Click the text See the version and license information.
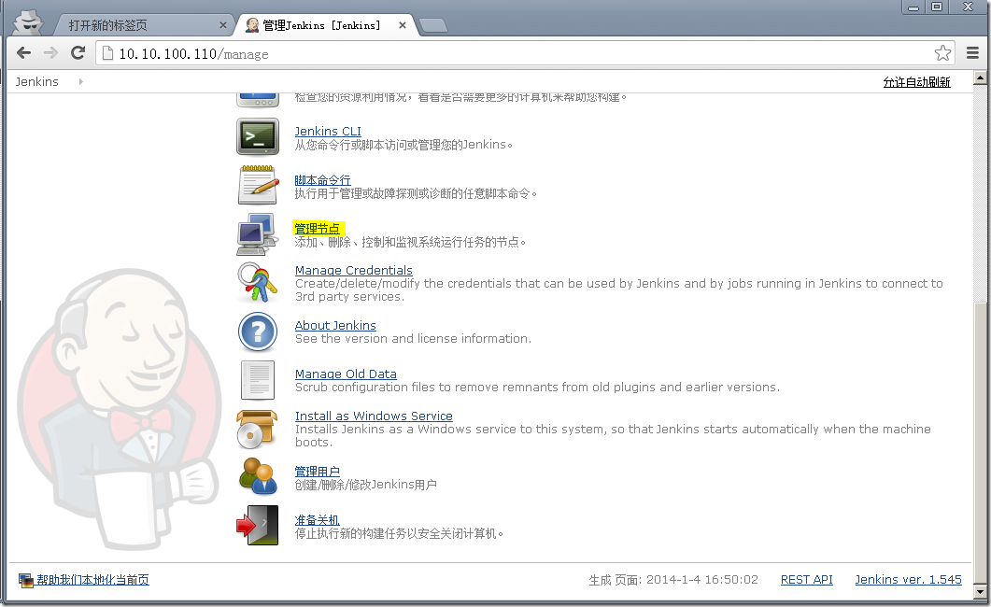 [x=414, y=339]
